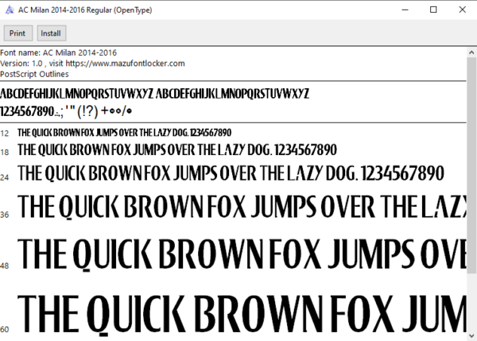The height and width of the screenshot is (341, 477).
Task: Click the size 48 sample label
Action: click(5, 265)
